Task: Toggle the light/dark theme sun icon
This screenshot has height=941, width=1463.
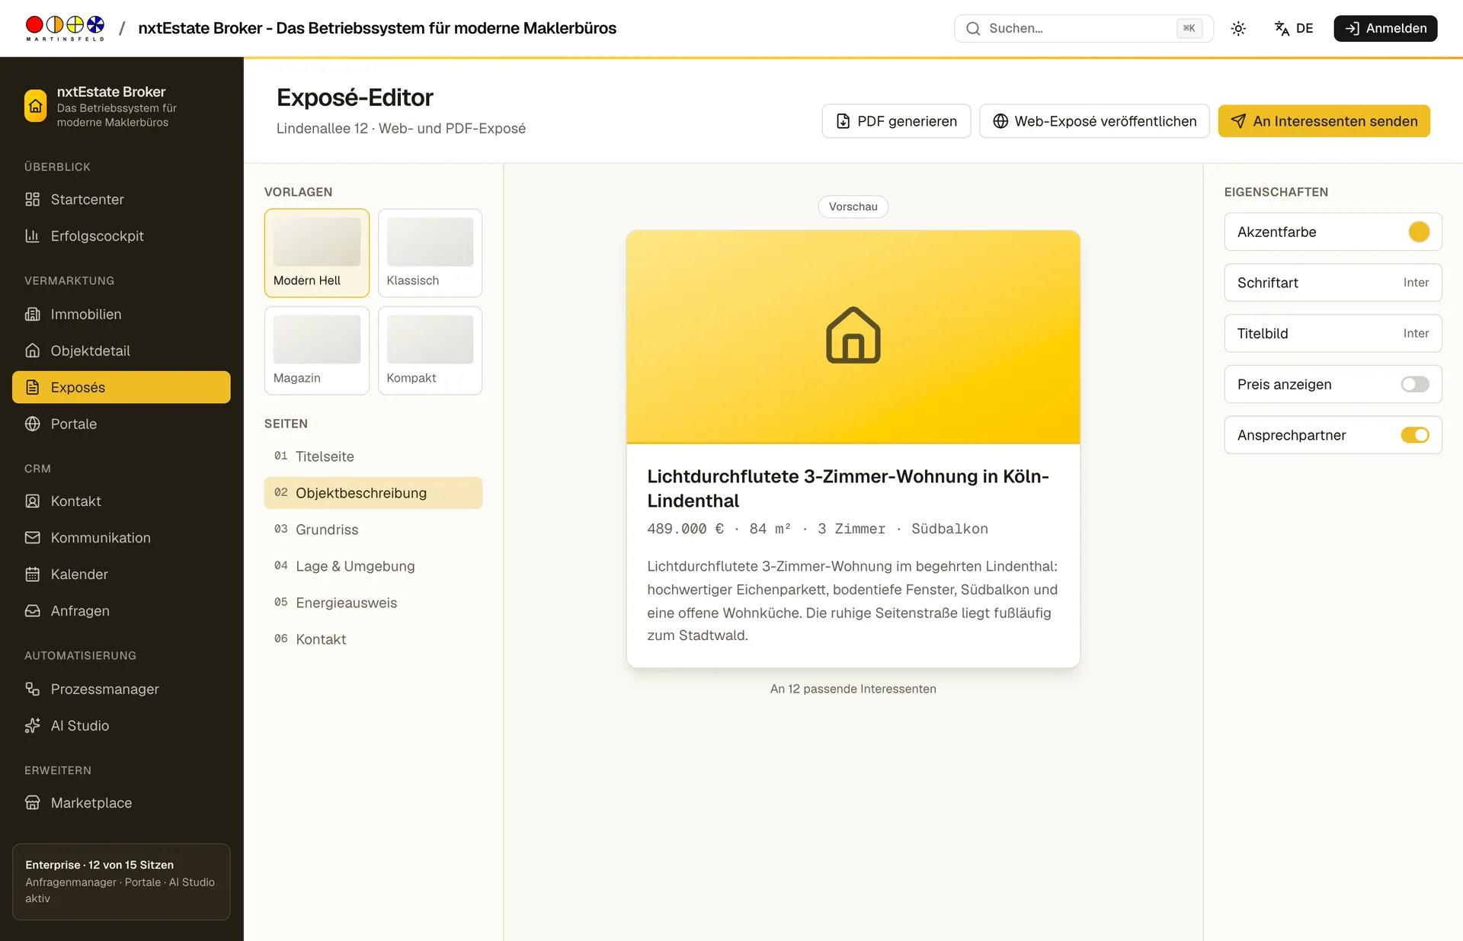Action: coord(1238,28)
